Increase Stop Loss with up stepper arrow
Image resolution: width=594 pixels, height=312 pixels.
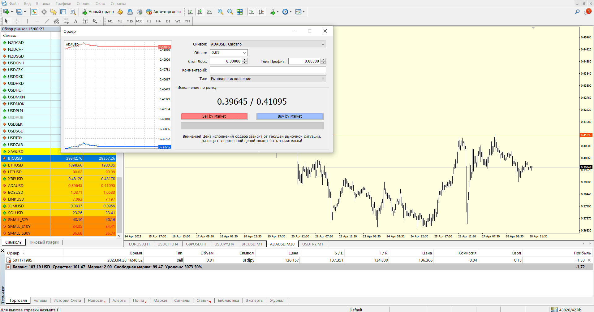(245, 60)
